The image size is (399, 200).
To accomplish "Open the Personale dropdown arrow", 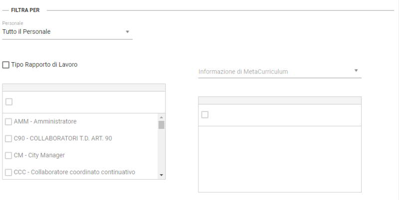I will pyautogui.click(x=128, y=32).
